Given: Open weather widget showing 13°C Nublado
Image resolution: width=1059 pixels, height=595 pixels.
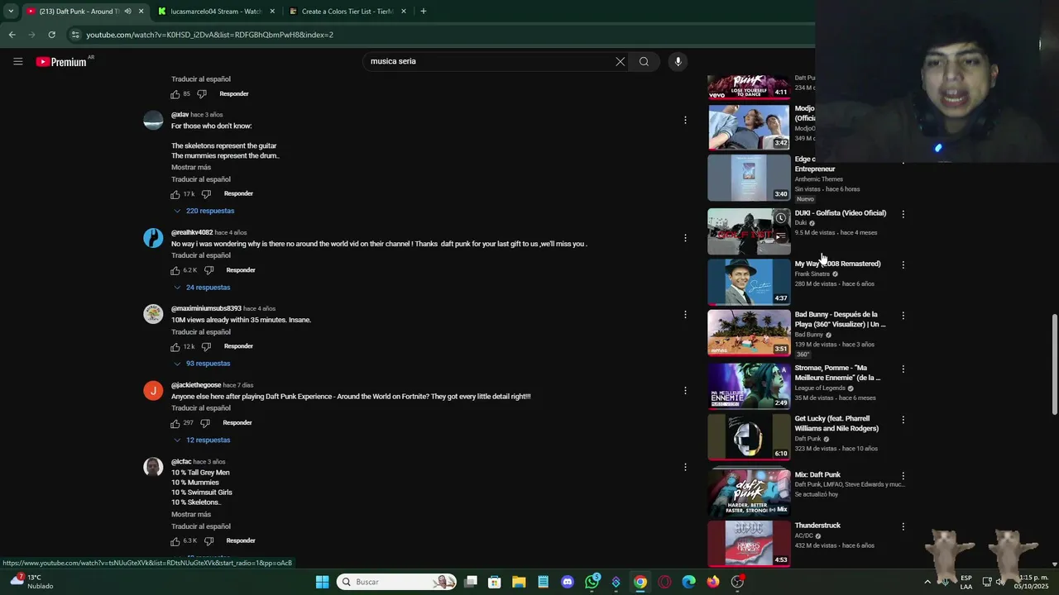Looking at the screenshot, I should (x=31, y=582).
